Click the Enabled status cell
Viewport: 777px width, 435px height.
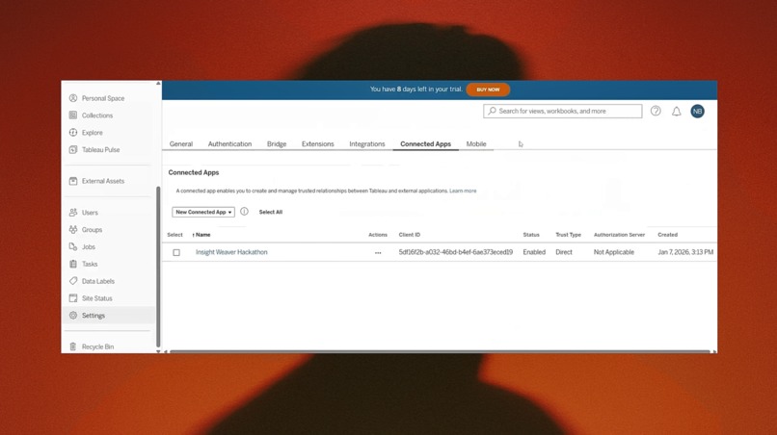(x=534, y=252)
